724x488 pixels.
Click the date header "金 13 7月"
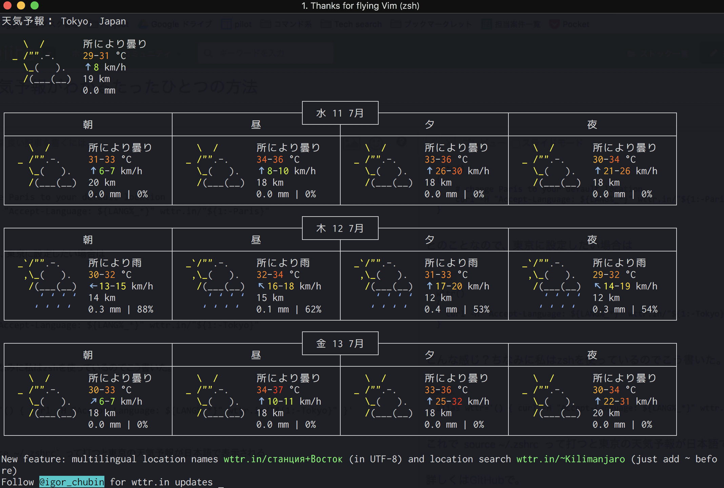[340, 343]
